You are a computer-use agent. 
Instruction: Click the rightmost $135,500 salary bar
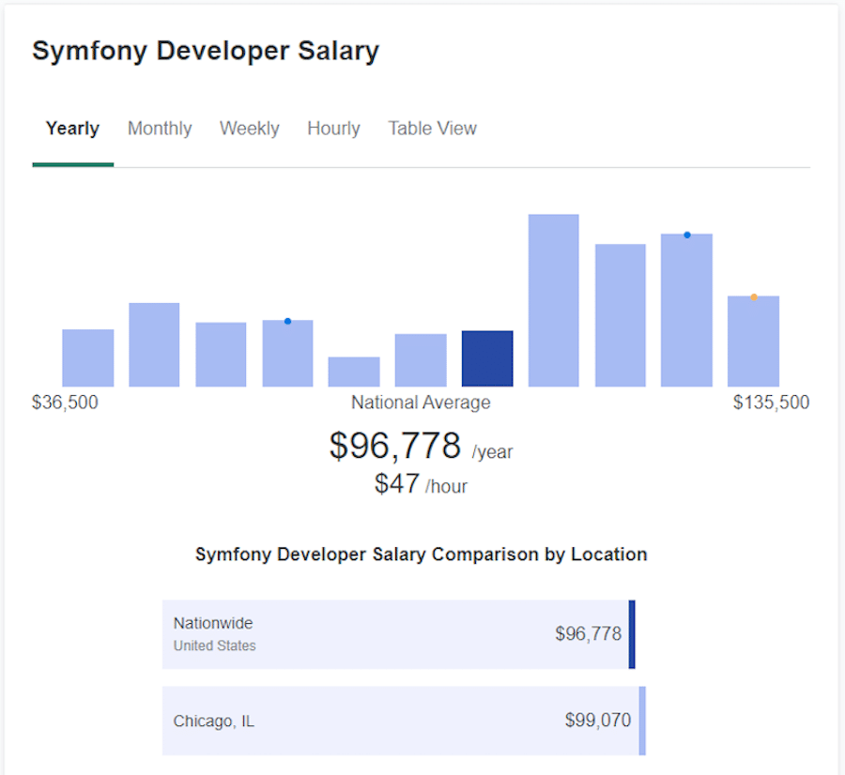pos(754,342)
